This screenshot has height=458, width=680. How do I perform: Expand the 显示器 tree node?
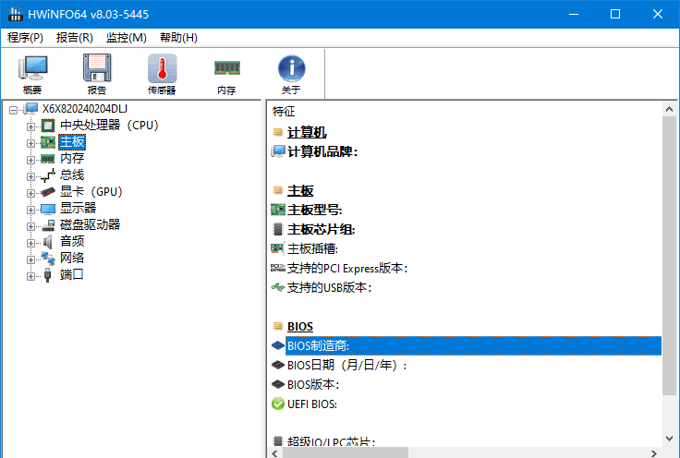click(x=30, y=210)
